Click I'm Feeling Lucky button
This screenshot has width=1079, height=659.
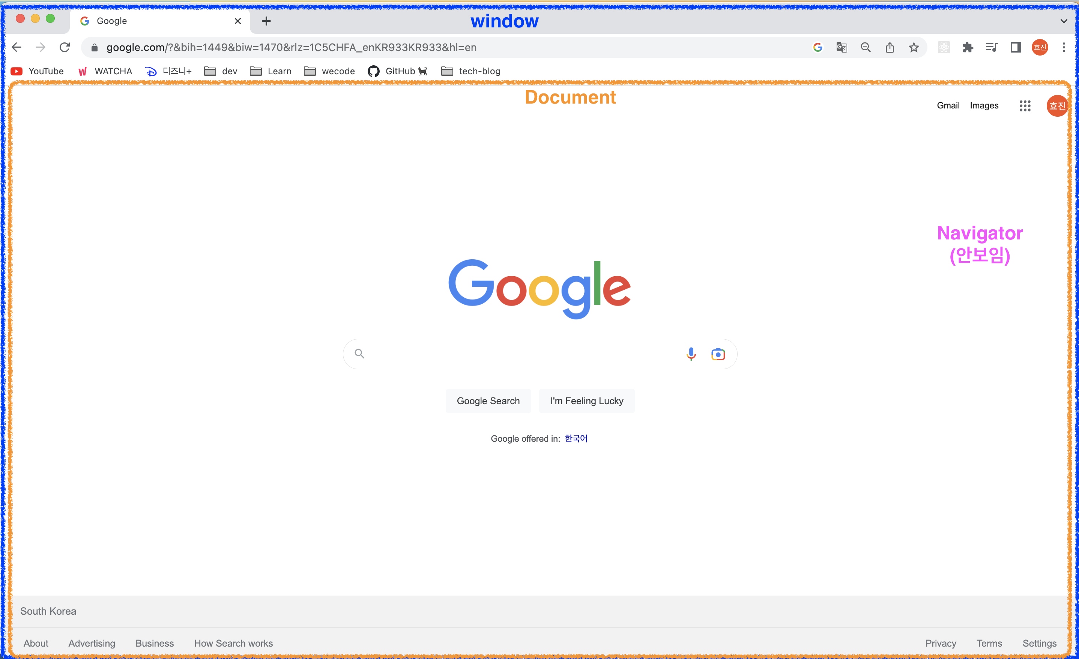tap(586, 401)
